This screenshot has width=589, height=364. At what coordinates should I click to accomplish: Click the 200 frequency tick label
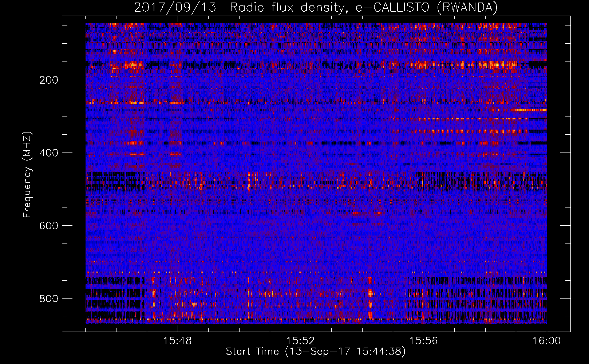49,80
